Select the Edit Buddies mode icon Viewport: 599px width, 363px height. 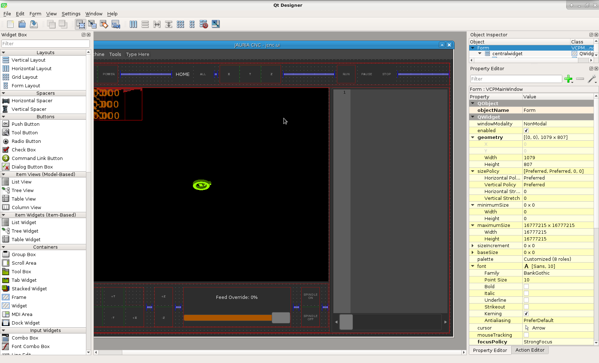click(104, 24)
